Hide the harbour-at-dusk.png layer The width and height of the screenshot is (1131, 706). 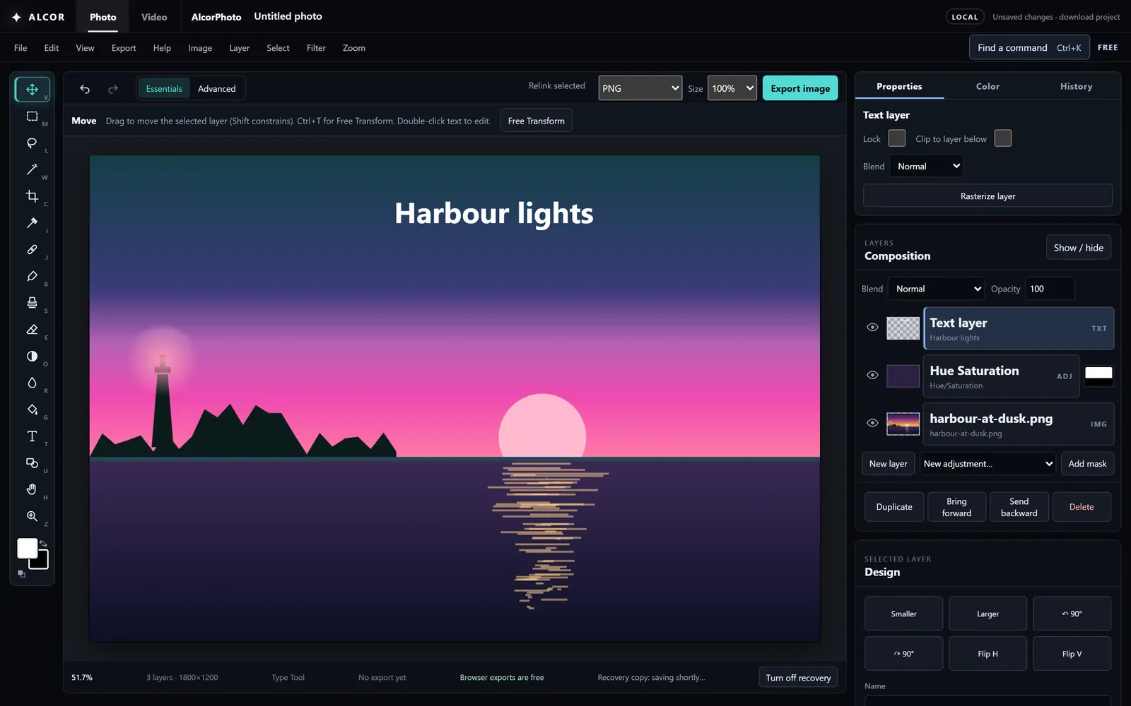click(x=872, y=423)
